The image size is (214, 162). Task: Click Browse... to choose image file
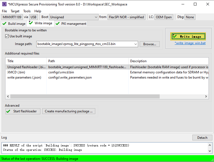(150, 44)
